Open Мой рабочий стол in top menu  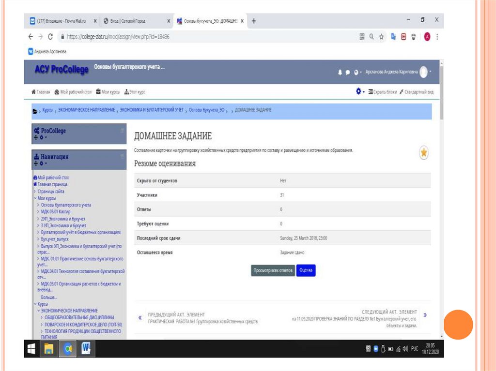click(x=73, y=92)
